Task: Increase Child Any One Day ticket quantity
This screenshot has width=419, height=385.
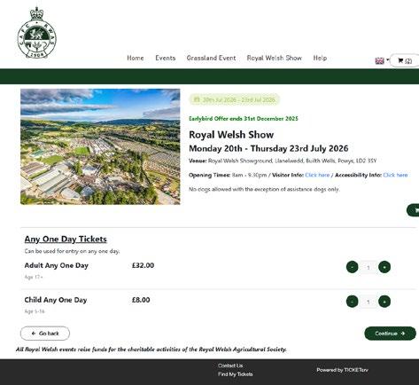Action: [384, 302]
